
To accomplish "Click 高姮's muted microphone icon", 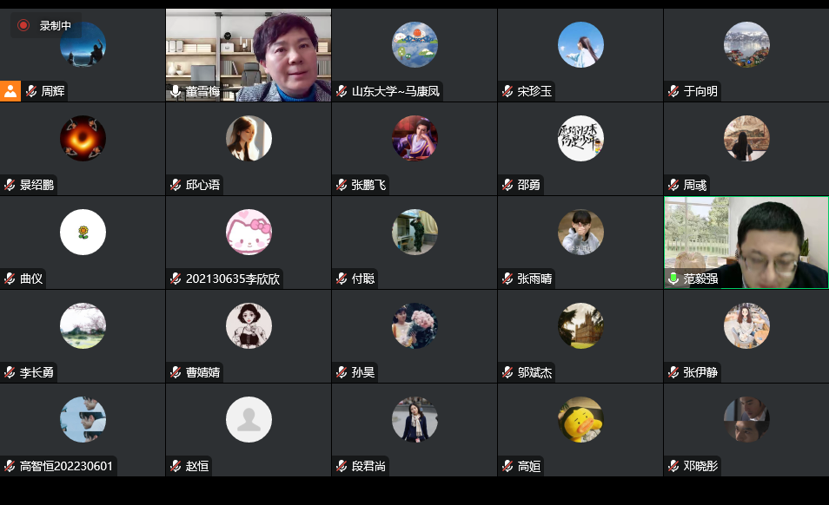I will tap(507, 466).
